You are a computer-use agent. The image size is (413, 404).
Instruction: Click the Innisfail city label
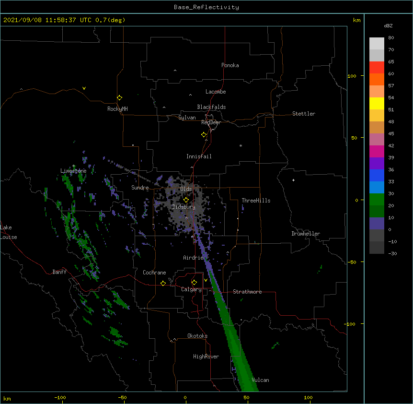(x=199, y=156)
